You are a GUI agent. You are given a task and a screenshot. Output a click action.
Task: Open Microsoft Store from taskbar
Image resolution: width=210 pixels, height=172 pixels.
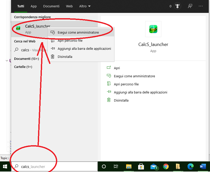point(141,166)
